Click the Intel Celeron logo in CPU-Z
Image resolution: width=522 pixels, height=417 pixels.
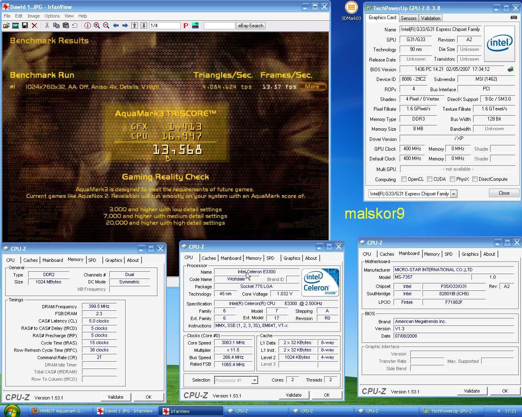coord(321,282)
